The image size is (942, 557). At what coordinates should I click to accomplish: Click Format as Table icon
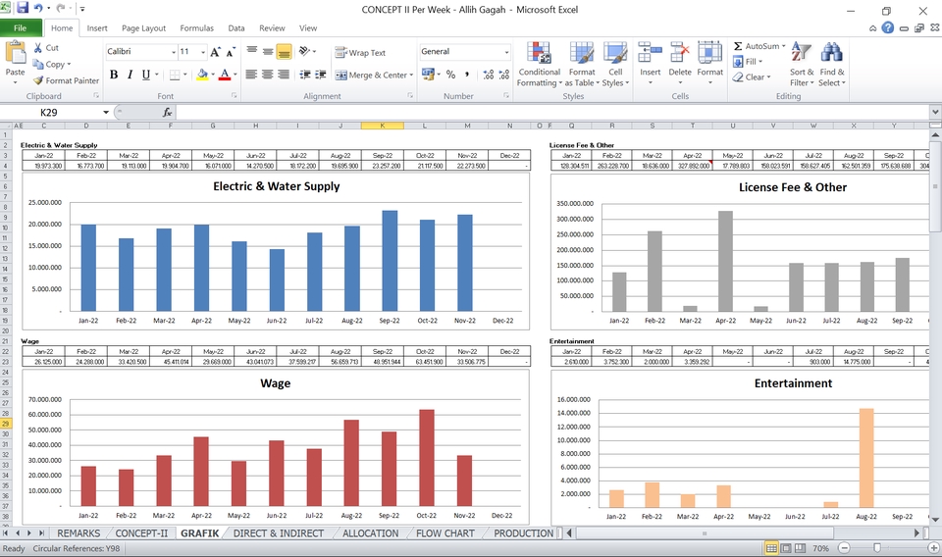tap(582, 53)
